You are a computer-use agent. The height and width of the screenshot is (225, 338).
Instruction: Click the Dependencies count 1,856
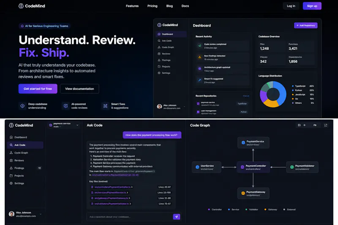pos(293,62)
